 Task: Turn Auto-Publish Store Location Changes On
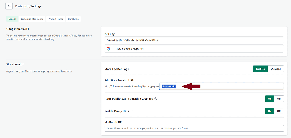[x=269, y=99]
